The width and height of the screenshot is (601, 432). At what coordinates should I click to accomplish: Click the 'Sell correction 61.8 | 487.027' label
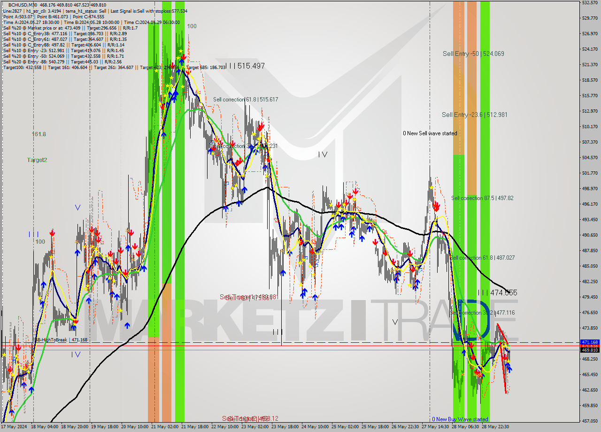(x=482, y=258)
